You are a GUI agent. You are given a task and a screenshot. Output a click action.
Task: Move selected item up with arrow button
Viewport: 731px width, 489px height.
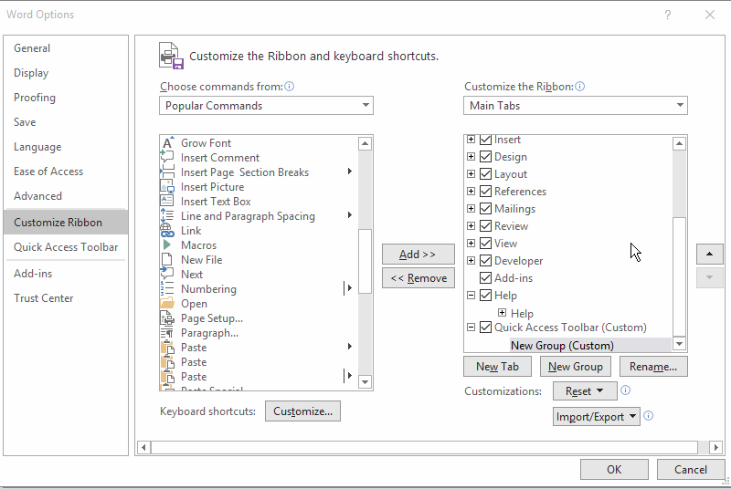tap(710, 254)
